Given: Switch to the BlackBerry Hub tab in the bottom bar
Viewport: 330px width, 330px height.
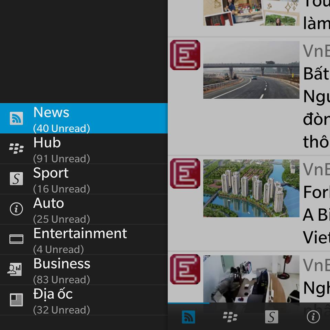Looking at the screenshot, I should [x=230, y=317].
